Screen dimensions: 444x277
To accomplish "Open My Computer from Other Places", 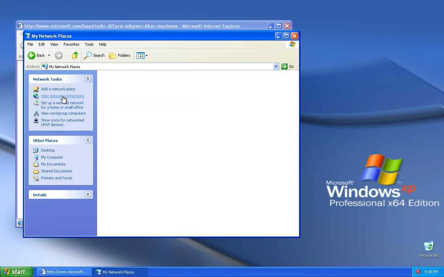I will point(52,157).
